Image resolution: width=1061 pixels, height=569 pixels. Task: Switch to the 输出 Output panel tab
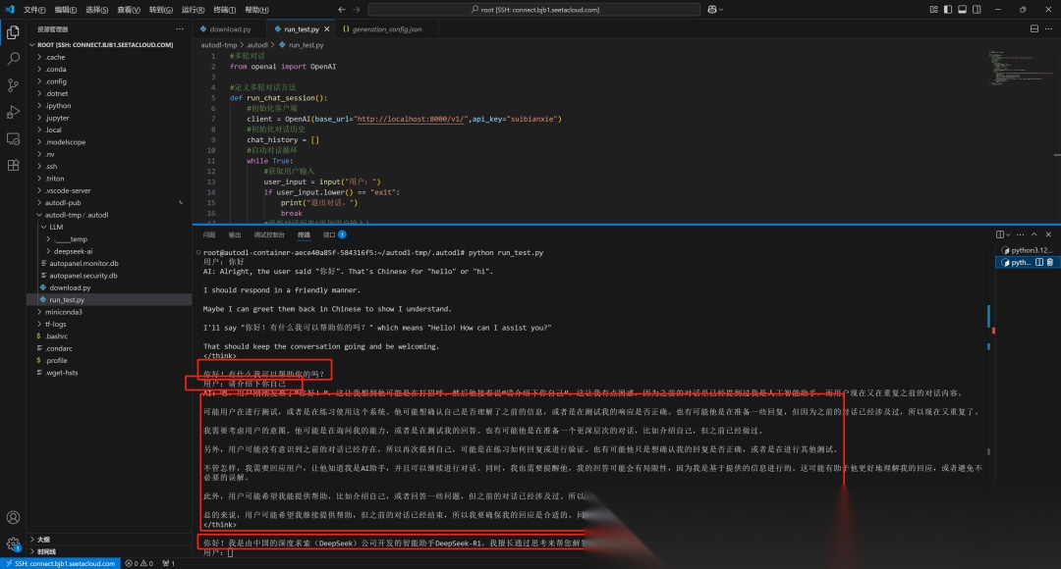234,234
